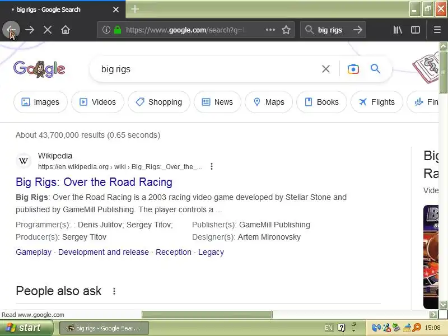
Task: Click the orange magnifier tray icon
Action: click(x=417, y=328)
